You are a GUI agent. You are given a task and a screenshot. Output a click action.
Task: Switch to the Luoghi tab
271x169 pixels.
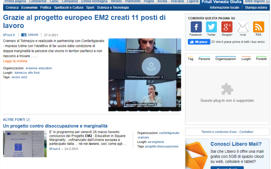tap(246, 58)
